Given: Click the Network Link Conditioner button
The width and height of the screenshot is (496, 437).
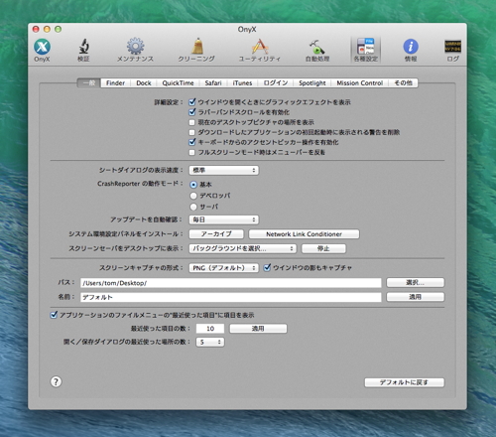Looking at the screenshot, I should [304, 234].
